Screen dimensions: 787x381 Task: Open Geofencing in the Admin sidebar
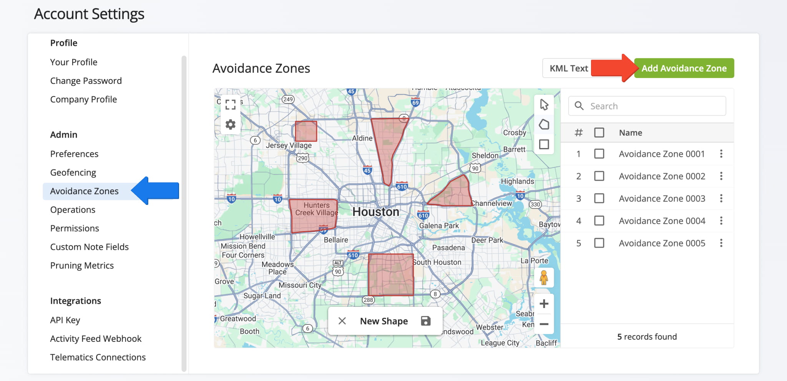[73, 173]
